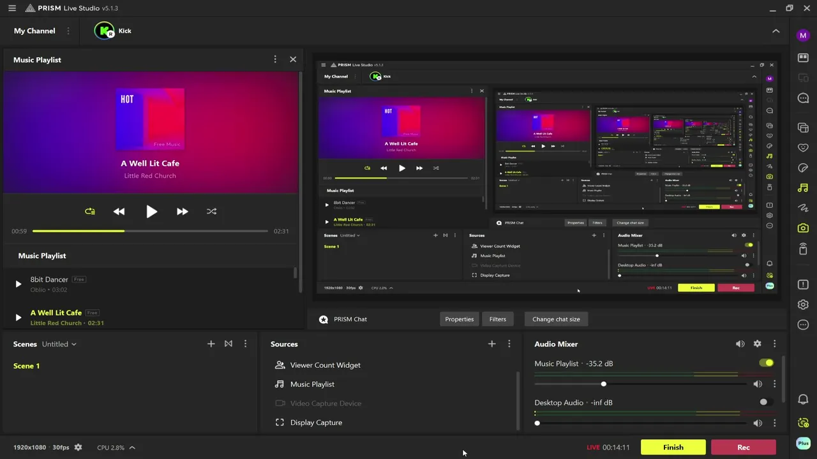Open My Channel options menu
The image size is (817, 459).
(68, 31)
